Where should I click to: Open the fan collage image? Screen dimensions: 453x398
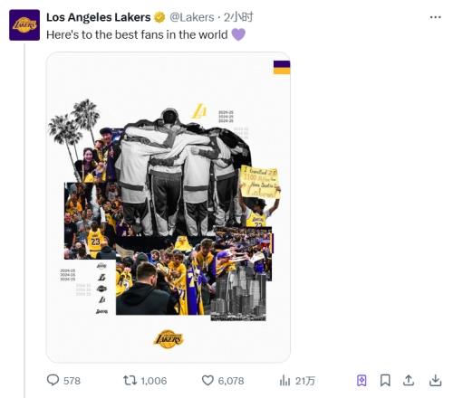click(169, 207)
